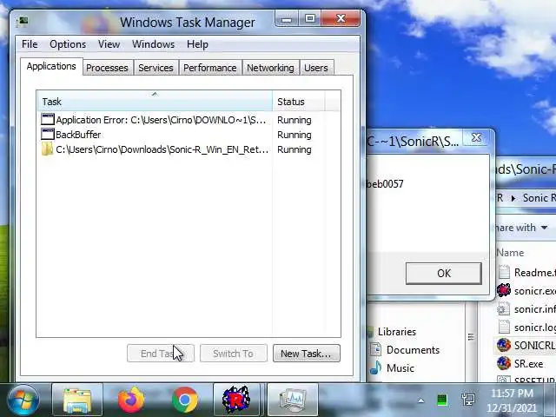This screenshot has width=556, height=417.
Task: Switch to the Performance tab
Action: (x=210, y=68)
